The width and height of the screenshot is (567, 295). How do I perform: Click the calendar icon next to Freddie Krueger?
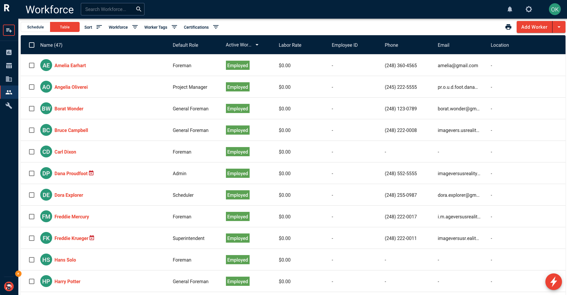(x=92, y=238)
